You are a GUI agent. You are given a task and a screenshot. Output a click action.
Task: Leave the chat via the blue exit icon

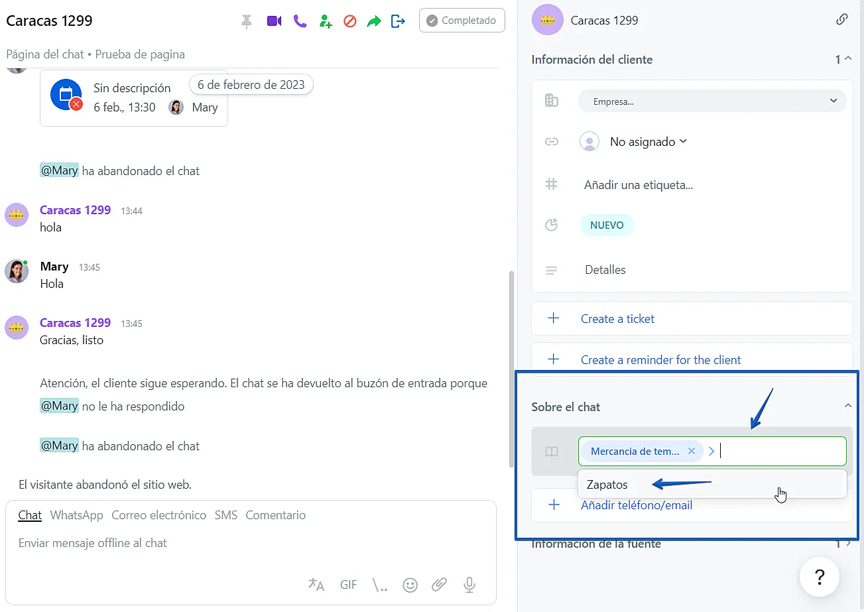point(398,21)
